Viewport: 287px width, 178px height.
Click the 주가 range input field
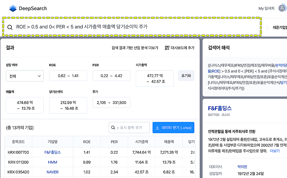(111, 102)
